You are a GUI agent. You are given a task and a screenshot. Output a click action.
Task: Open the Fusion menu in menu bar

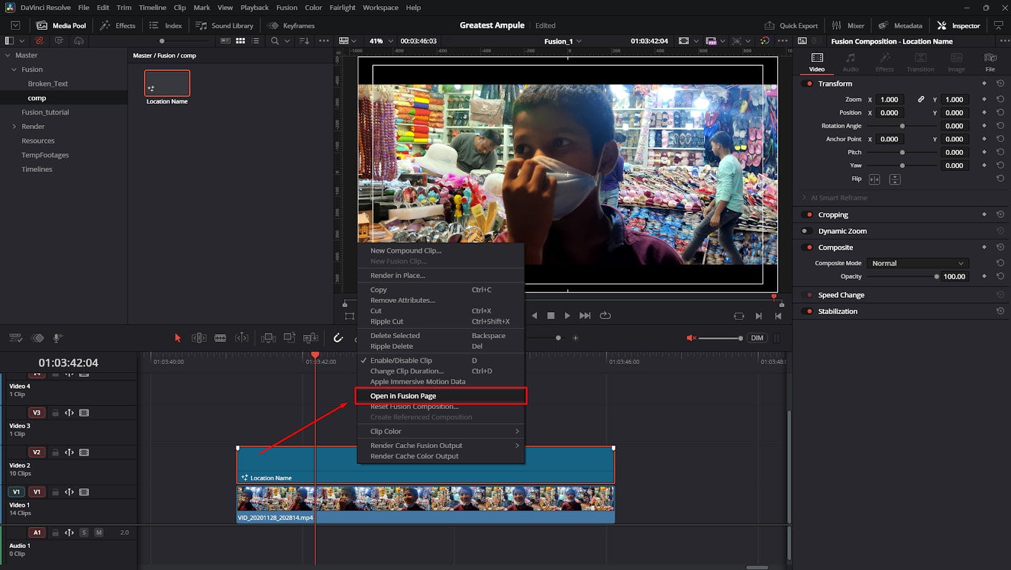pyautogui.click(x=286, y=8)
